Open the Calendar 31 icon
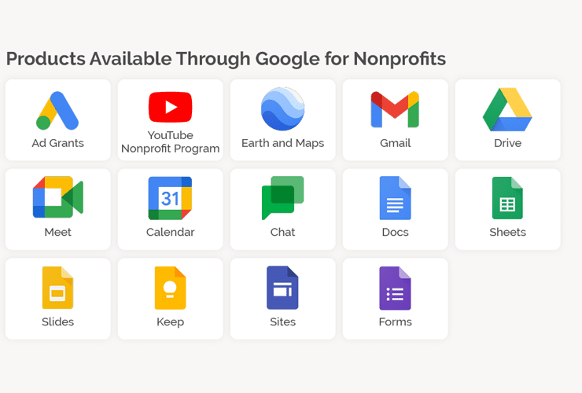Screen dimensions: 582x393 click(x=171, y=198)
